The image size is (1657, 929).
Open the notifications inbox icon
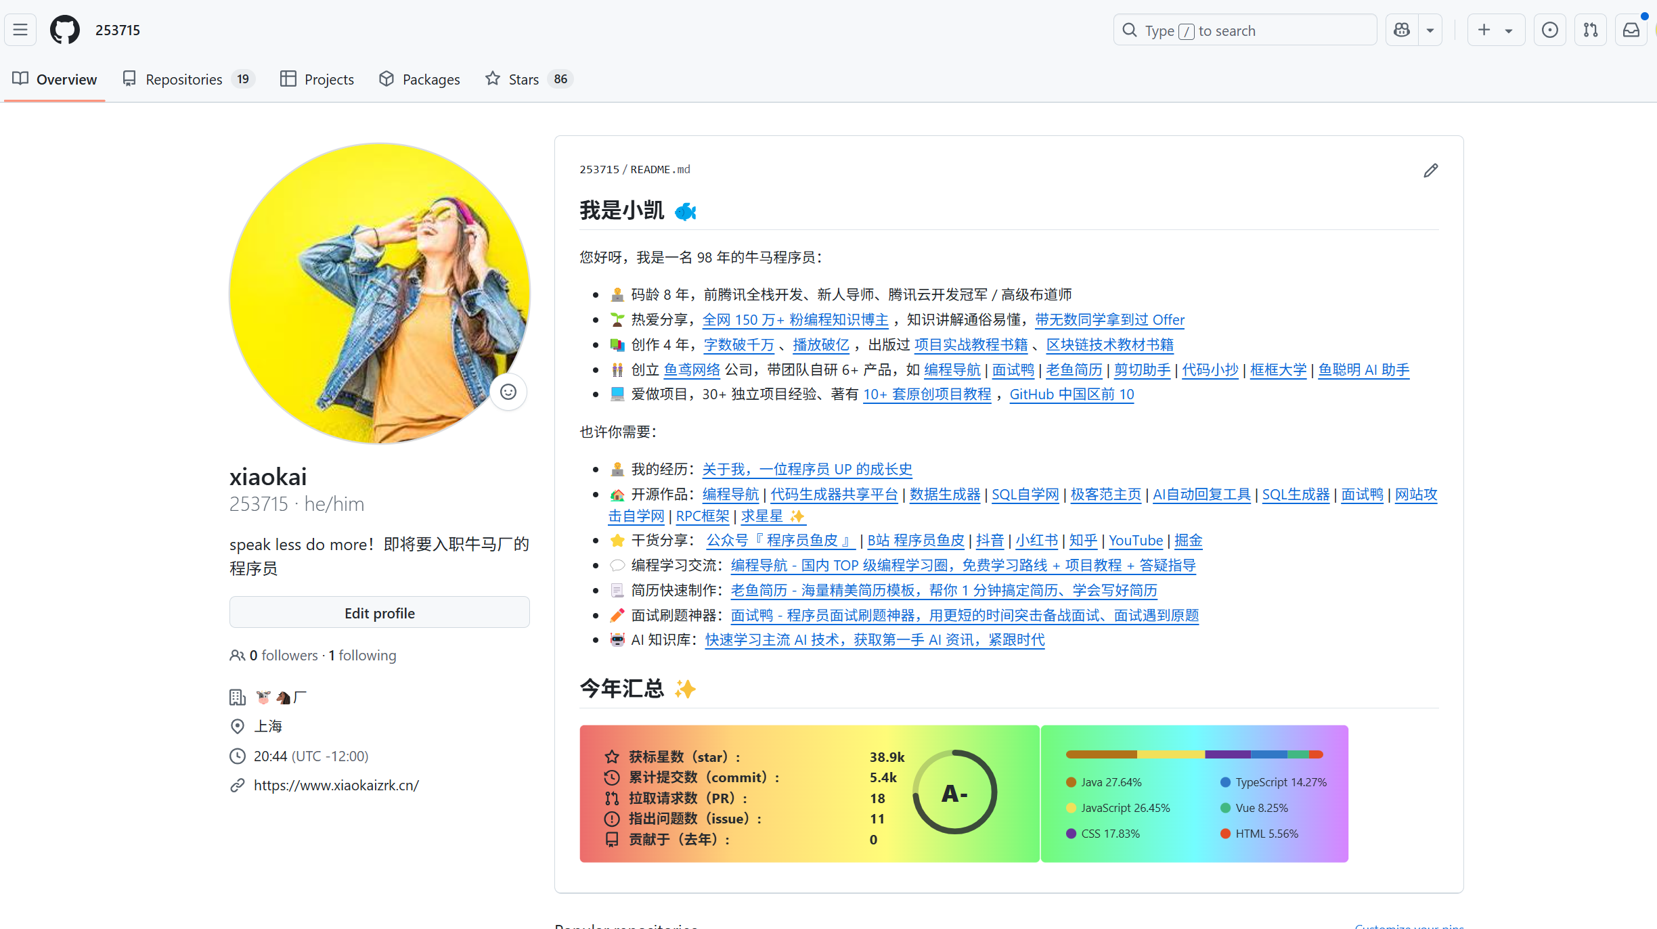[1631, 30]
